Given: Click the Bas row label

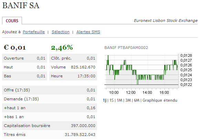Looking at the screenshot, I should tap(7, 76).
